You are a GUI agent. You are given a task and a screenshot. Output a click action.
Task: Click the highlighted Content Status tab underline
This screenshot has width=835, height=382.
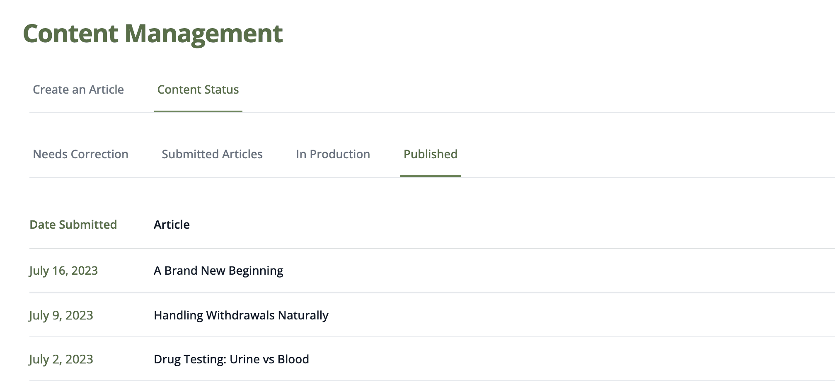click(198, 111)
